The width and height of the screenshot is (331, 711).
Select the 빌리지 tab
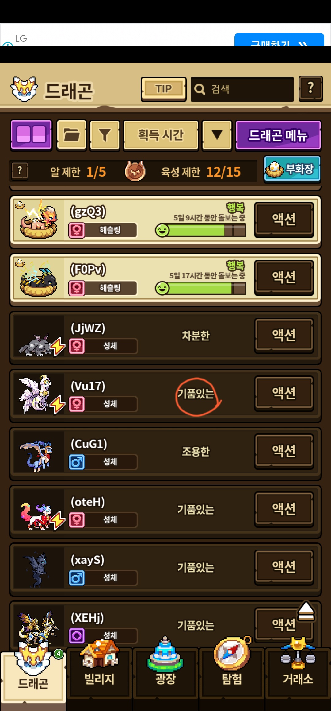point(99,672)
